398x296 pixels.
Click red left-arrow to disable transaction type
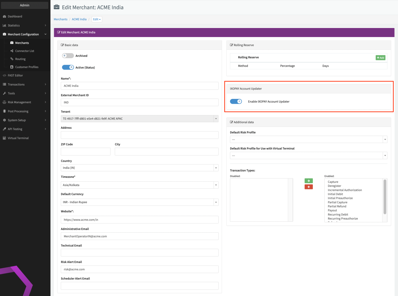309,187
